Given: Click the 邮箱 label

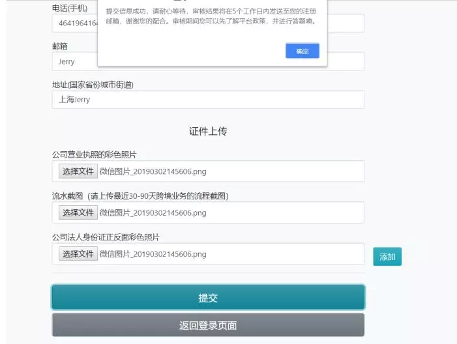Looking at the screenshot, I should [60, 46].
